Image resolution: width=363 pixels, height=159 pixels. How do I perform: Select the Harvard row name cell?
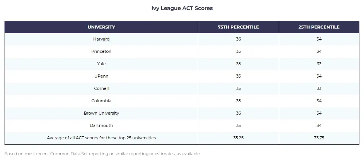click(x=101, y=39)
